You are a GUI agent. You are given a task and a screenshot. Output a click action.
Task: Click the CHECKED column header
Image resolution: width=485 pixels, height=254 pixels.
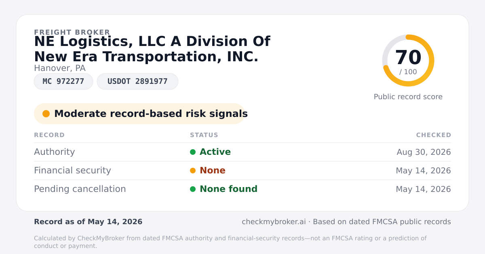[x=434, y=135]
